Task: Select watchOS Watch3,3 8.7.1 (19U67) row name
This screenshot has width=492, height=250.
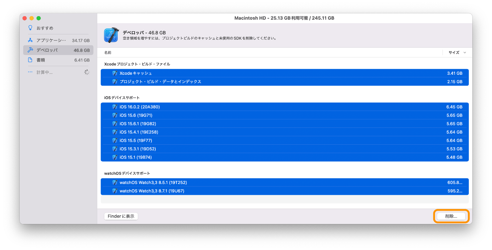Action: 152,191
